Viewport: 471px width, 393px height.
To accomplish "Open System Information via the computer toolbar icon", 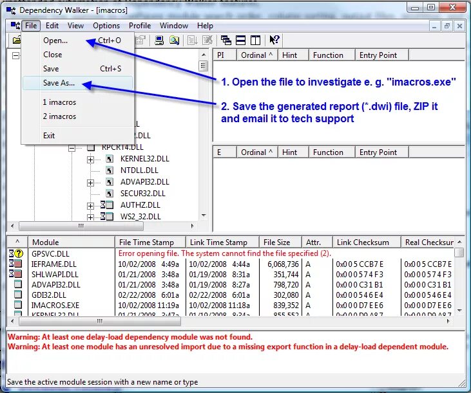I will pos(159,40).
